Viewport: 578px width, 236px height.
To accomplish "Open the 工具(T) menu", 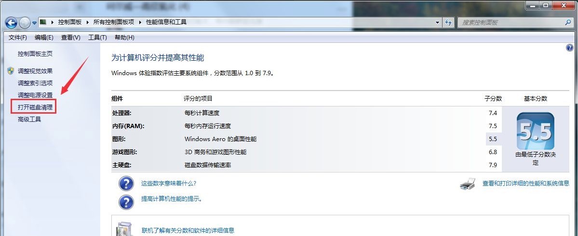I will coord(97,38).
